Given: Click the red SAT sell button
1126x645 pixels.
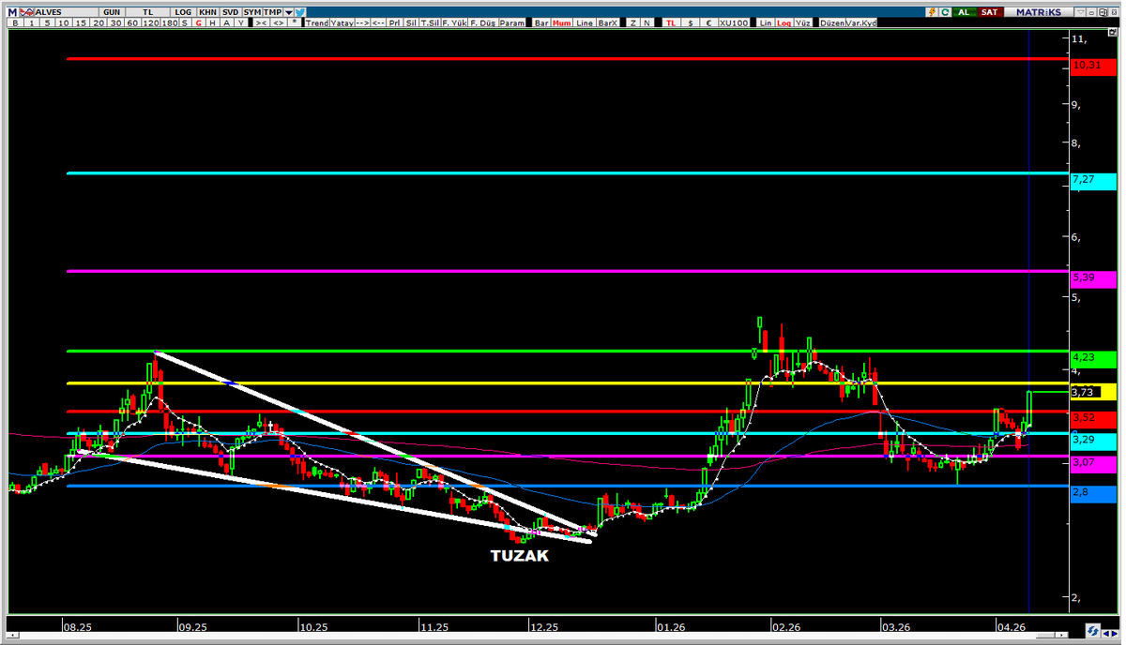Looking at the screenshot, I should click(x=990, y=12).
